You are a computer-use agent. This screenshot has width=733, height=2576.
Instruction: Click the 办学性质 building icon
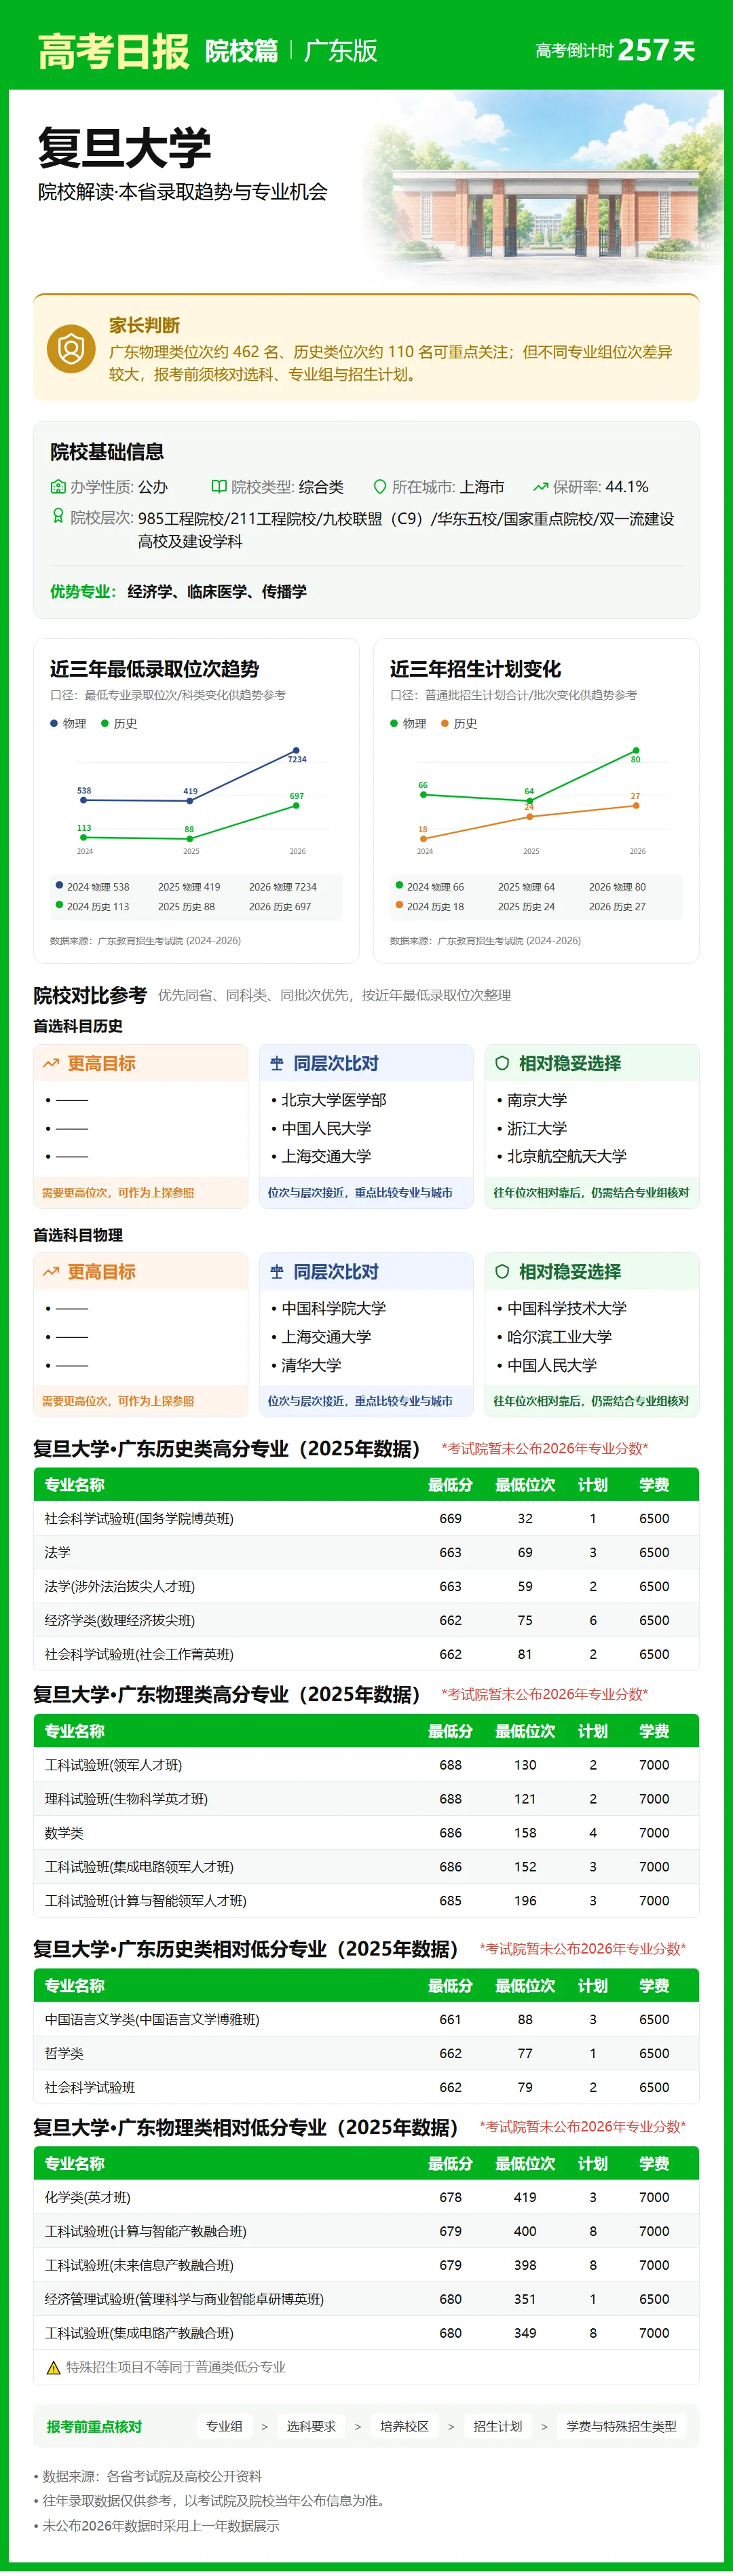tap(58, 487)
